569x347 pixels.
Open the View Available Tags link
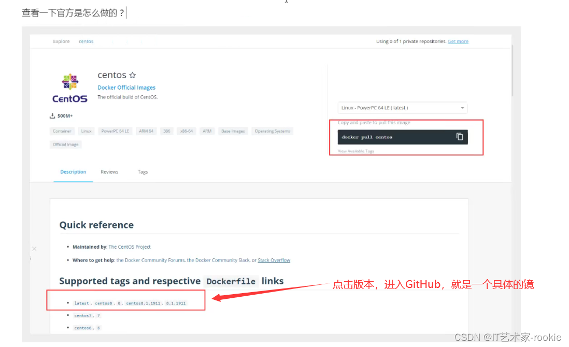(x=355, y=151)
